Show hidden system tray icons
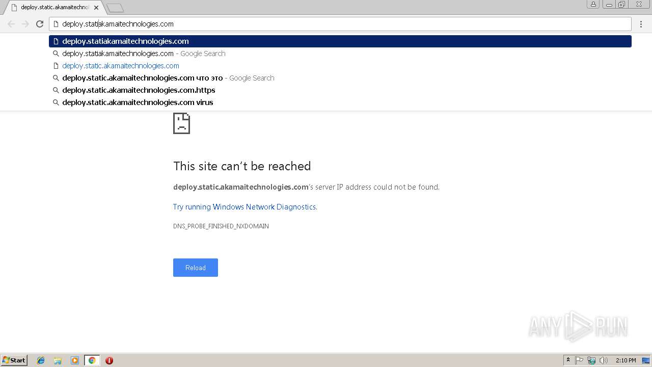 568,360
